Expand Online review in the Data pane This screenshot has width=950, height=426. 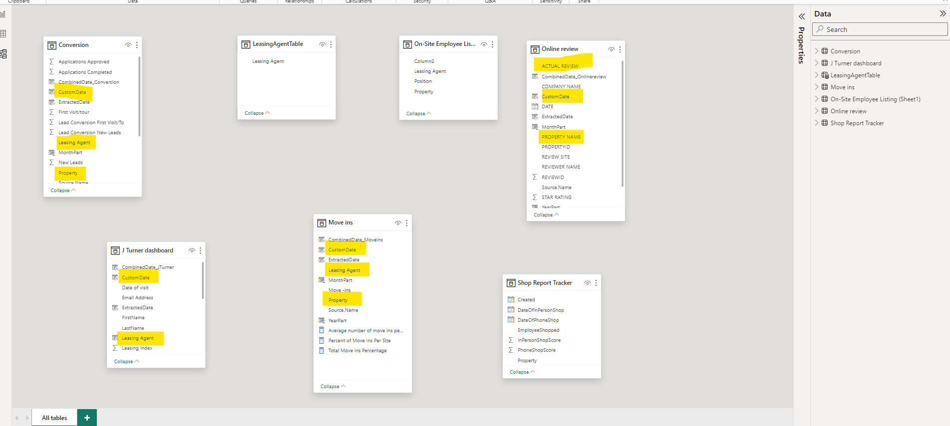817,111
